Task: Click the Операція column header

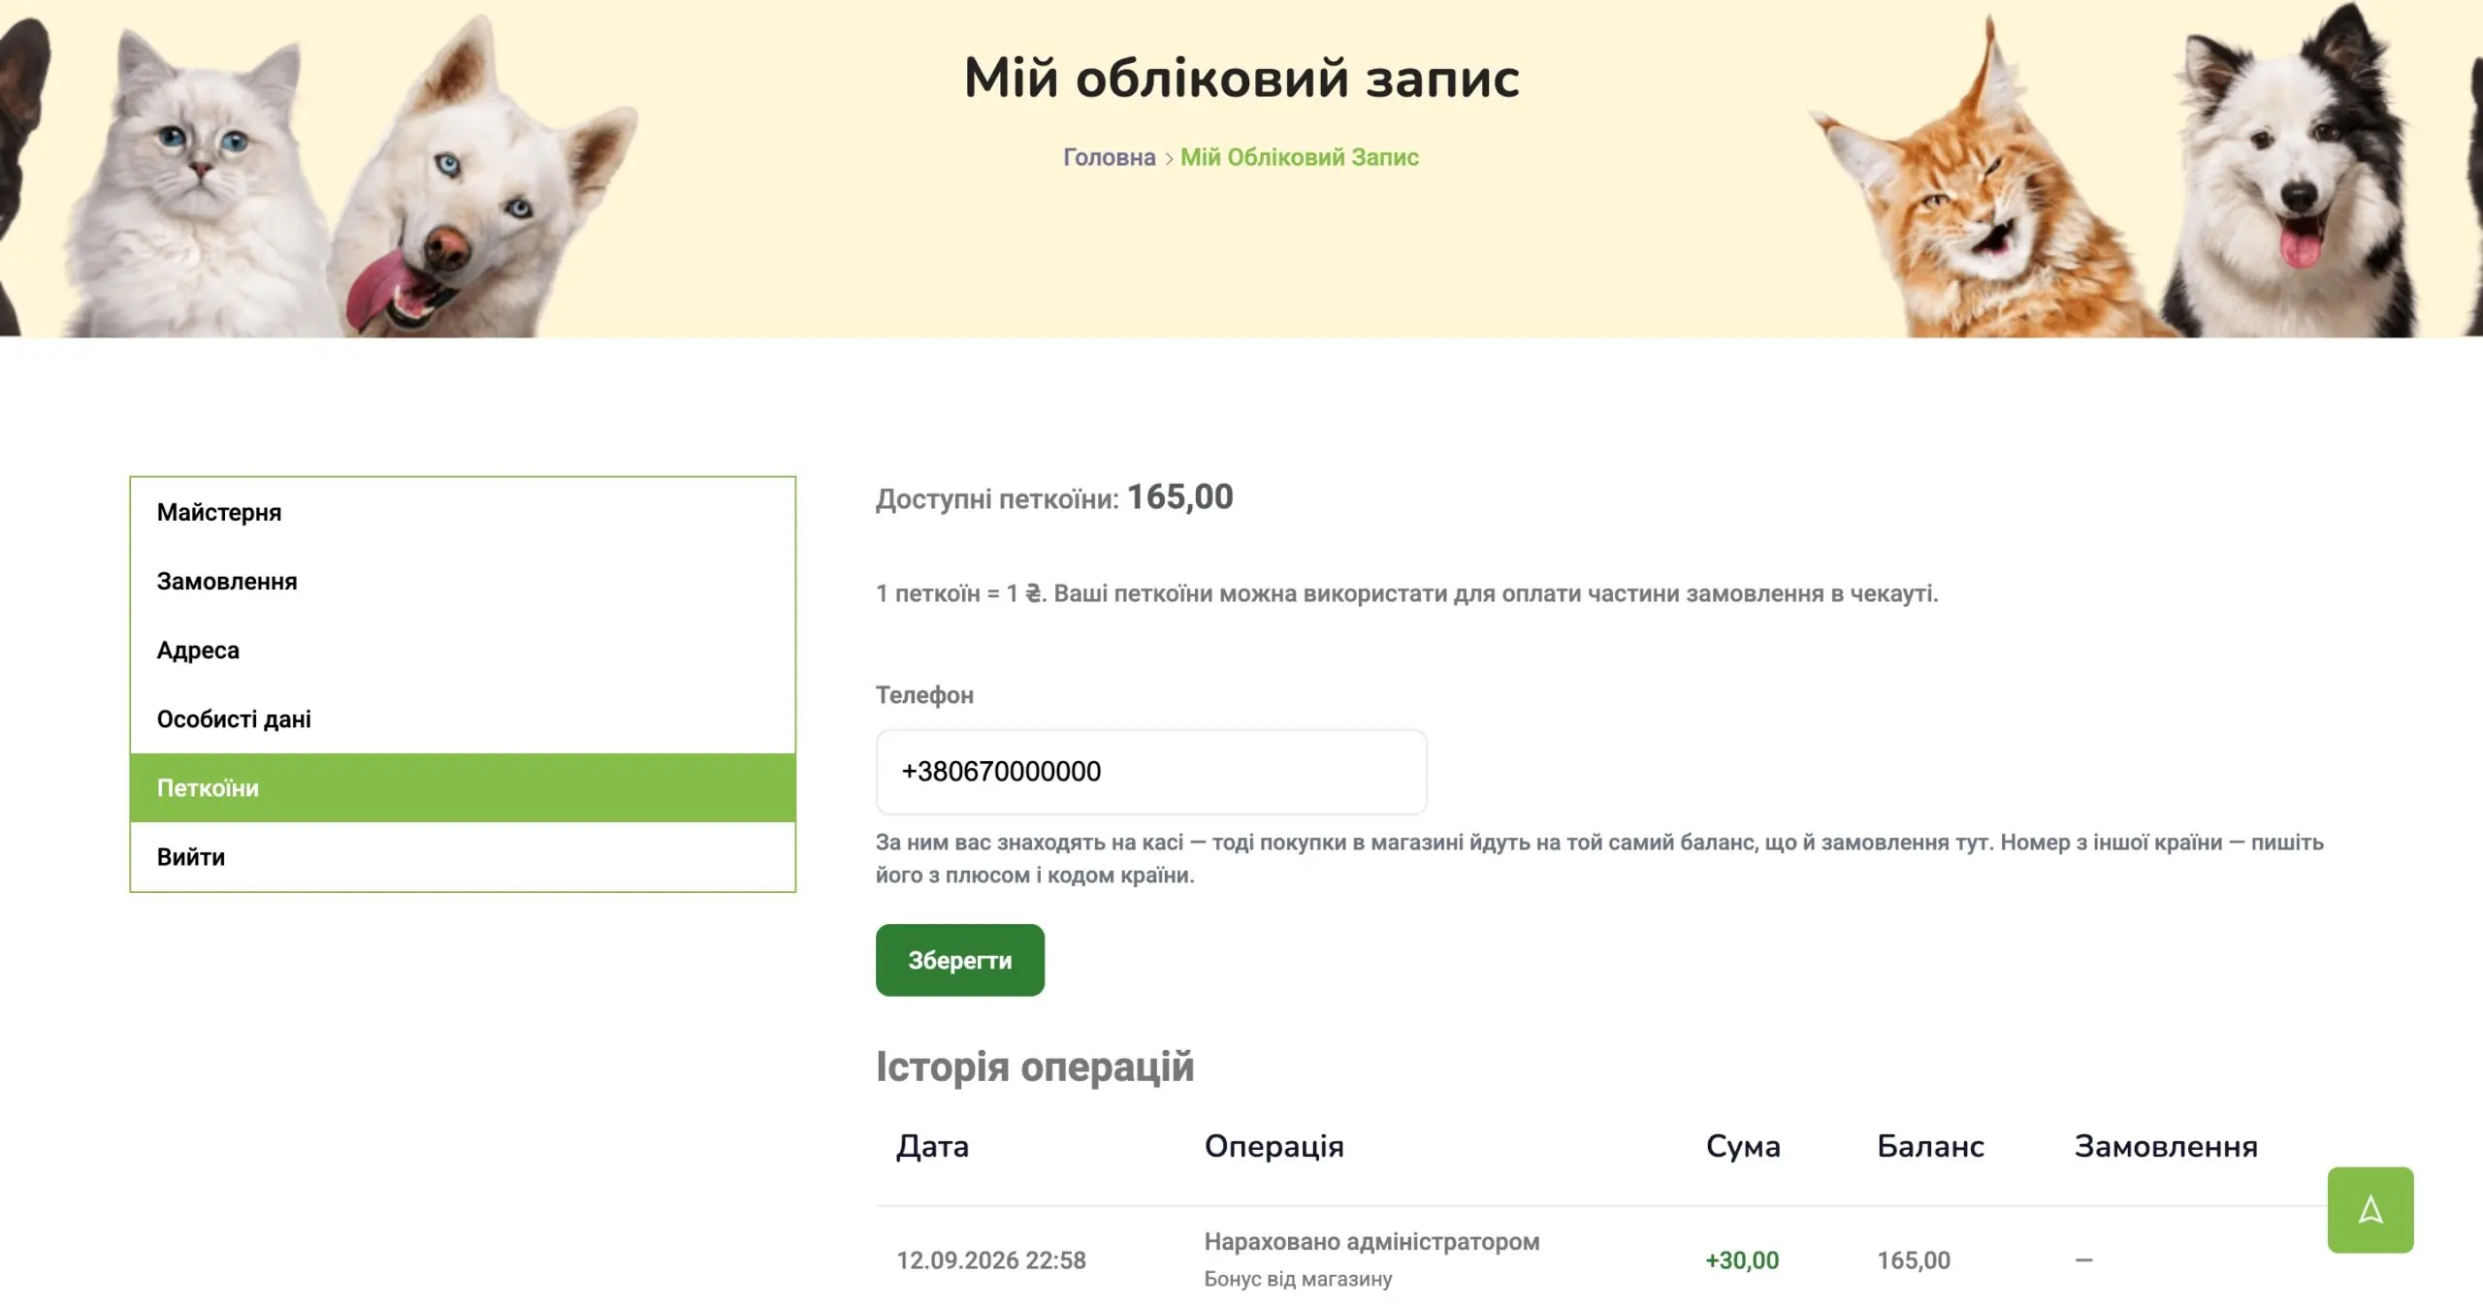Action: click(x=1274, y=1146)
